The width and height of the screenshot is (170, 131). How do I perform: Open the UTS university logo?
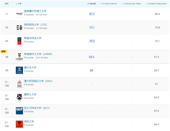tap(19, 27)
